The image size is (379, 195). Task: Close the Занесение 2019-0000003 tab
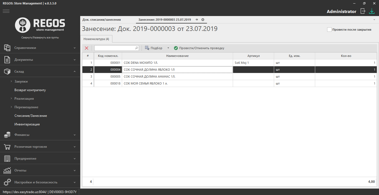(x=203, y=20)
